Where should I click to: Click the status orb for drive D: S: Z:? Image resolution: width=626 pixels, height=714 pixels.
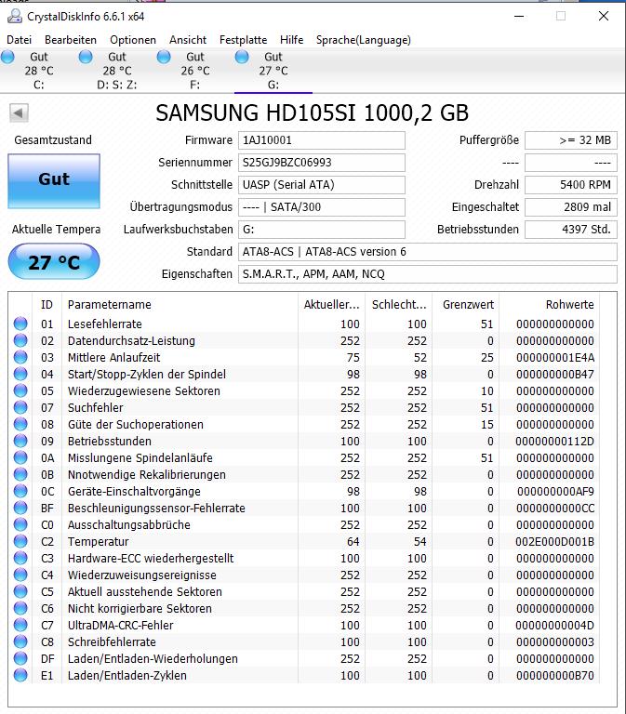[x=86, y=57]
